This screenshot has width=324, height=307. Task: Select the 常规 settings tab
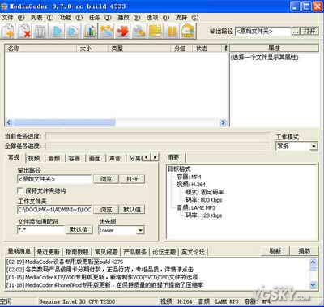[14, 157]
